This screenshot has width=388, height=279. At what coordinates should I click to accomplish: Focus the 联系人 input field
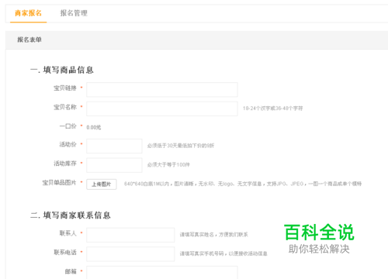pos(130,235)
